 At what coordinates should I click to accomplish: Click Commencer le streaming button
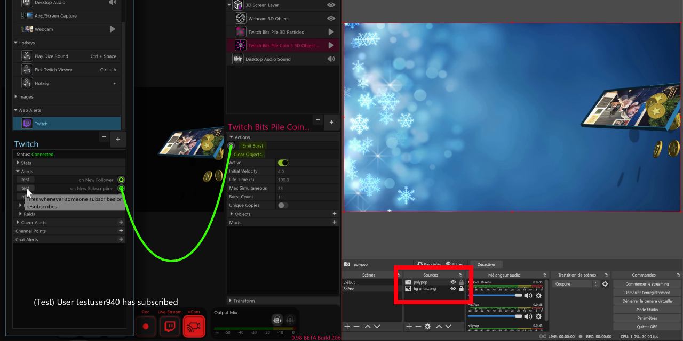647,284
